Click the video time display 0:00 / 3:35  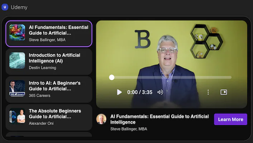pos(140,92)
